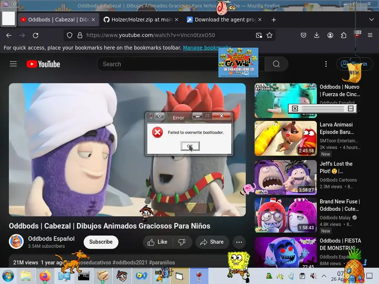The width and height of the screenshot is (379, 284).
Task: Click the show desktop tray square
Action: 369,276
